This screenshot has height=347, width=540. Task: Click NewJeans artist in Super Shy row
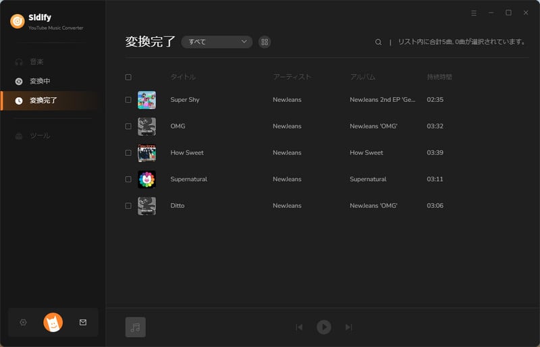(287, 100)
